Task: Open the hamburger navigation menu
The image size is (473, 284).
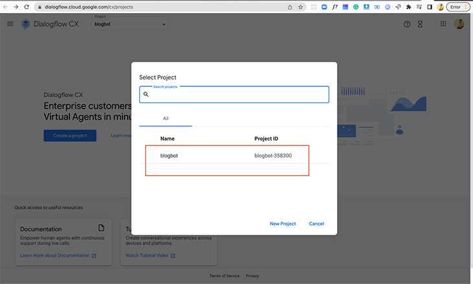Action: (10, 24)
